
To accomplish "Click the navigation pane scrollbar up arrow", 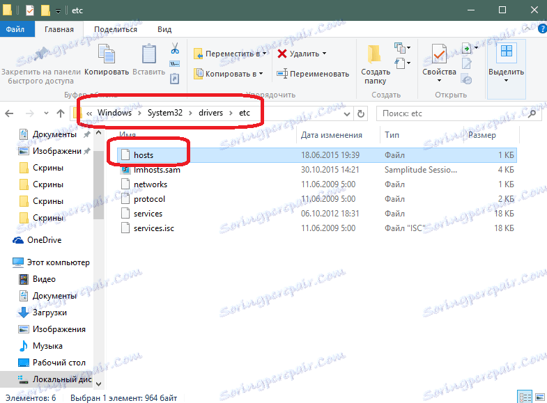I will tap(99, 133).
